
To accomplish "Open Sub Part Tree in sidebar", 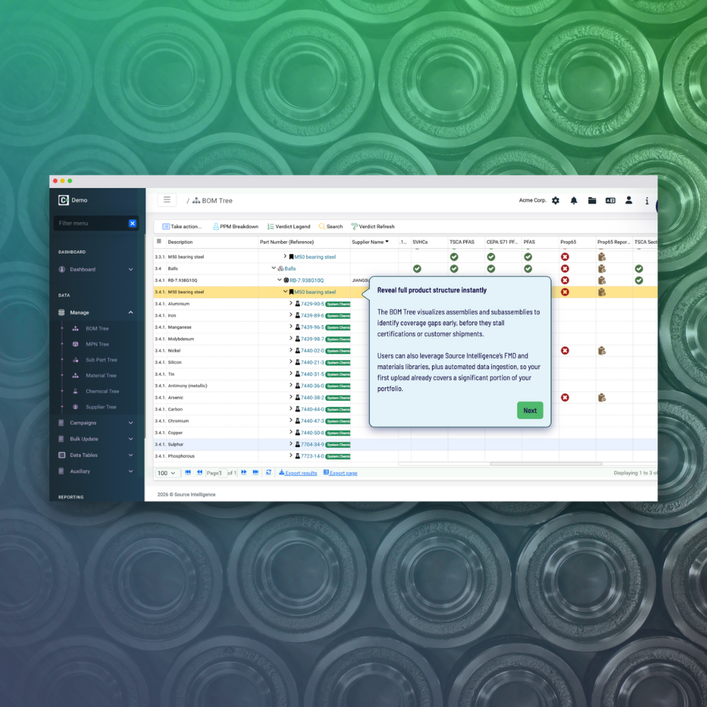I will coord(101,360).
